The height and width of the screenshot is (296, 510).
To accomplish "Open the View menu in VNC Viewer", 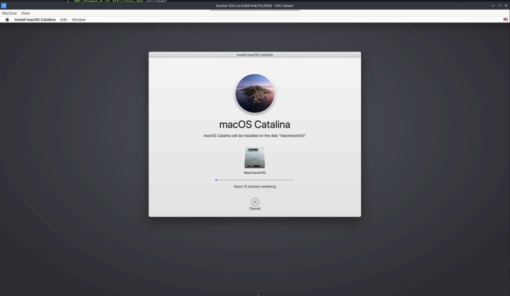I will 25,13.
